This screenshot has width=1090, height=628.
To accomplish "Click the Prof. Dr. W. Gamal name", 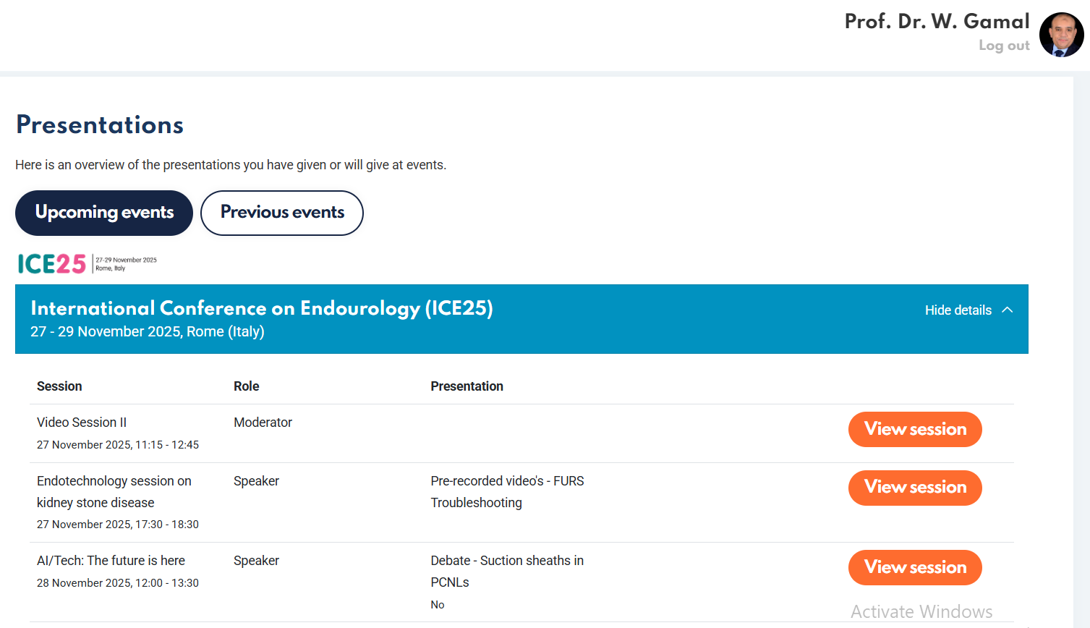I will tap(937, 22).
